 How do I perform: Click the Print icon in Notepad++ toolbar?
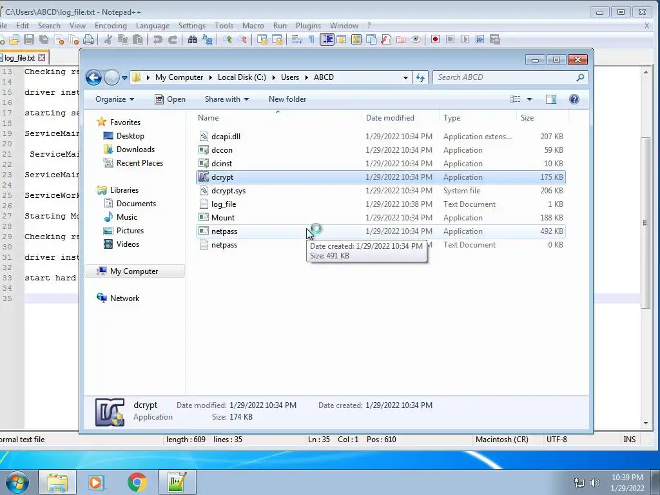point(88,39)
